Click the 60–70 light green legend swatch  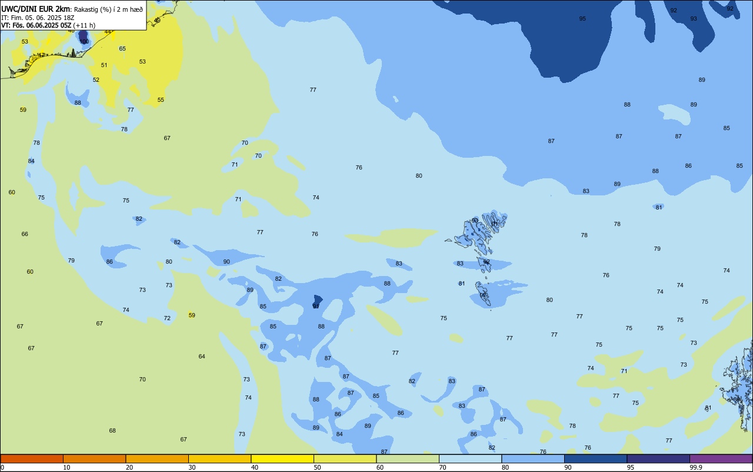click(x=408, y=458)
